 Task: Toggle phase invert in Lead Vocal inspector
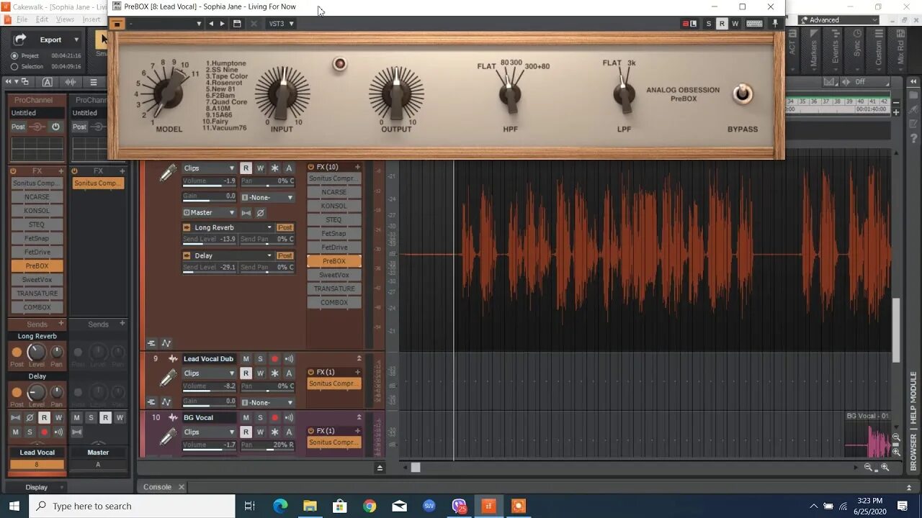[30, 417]
